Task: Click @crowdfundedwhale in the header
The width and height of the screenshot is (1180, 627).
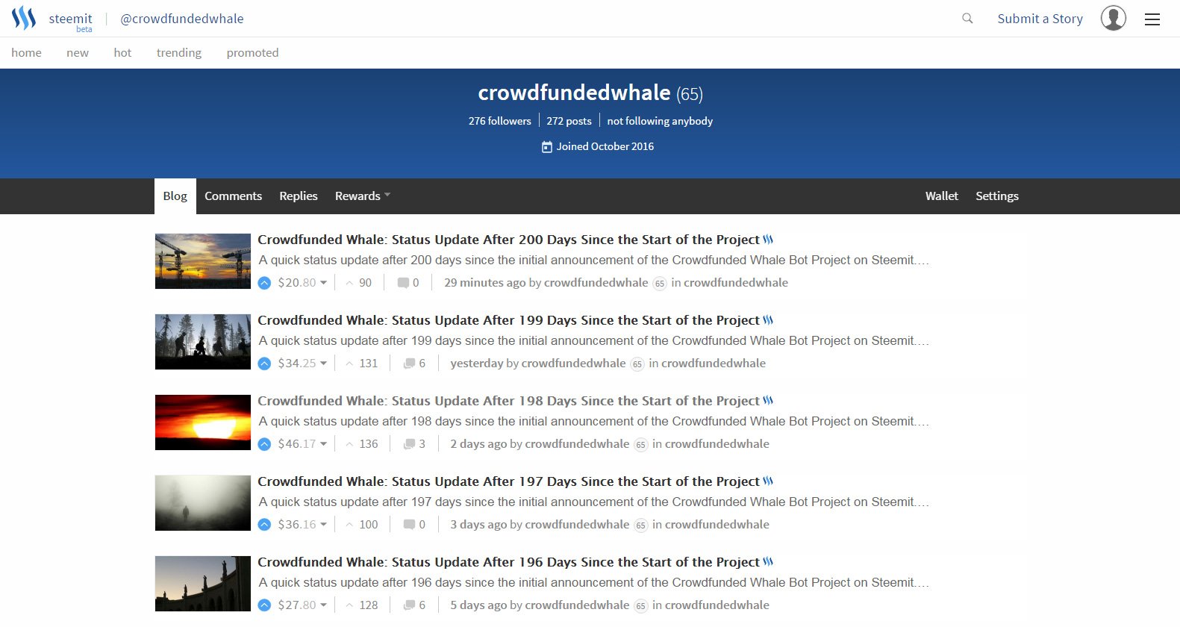Action: point(182,19)
